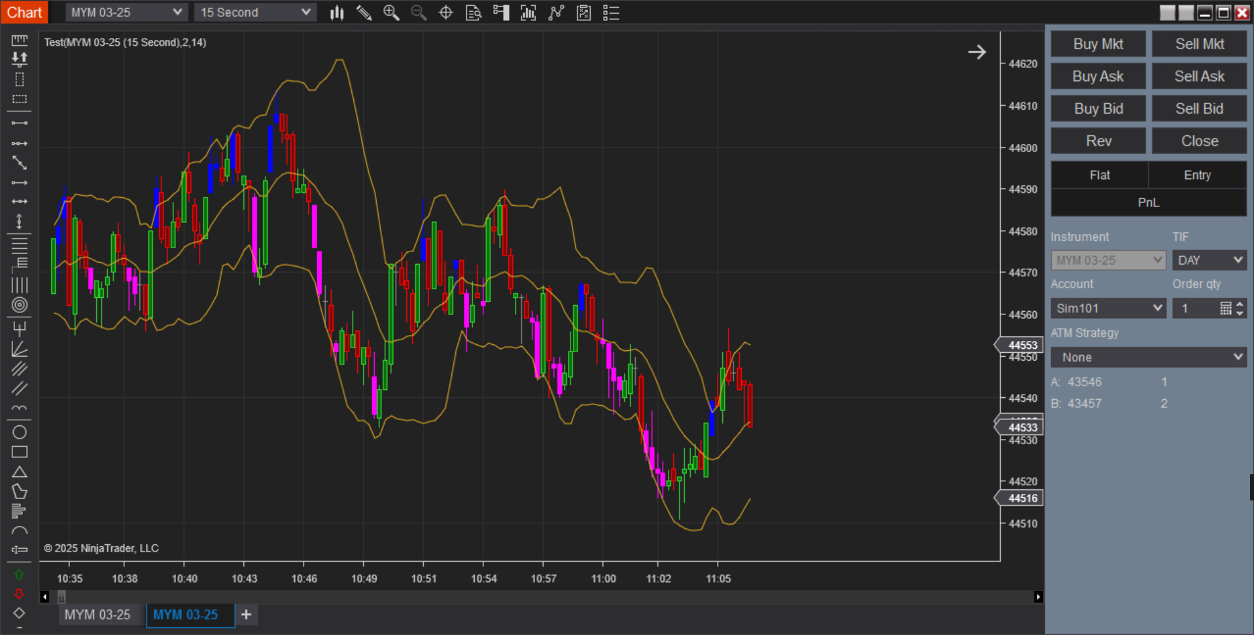Click the Sell Ask button

click(x=1199, y=76)
